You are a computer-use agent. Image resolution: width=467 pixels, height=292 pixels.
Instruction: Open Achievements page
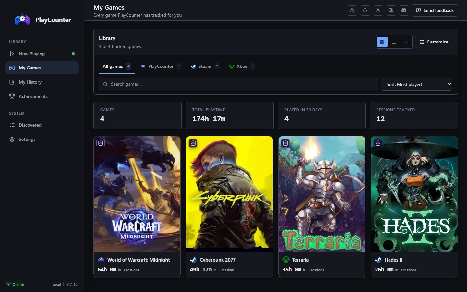coord(42,96)
